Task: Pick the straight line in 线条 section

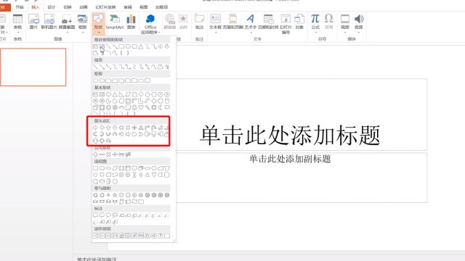Action: 95,67
